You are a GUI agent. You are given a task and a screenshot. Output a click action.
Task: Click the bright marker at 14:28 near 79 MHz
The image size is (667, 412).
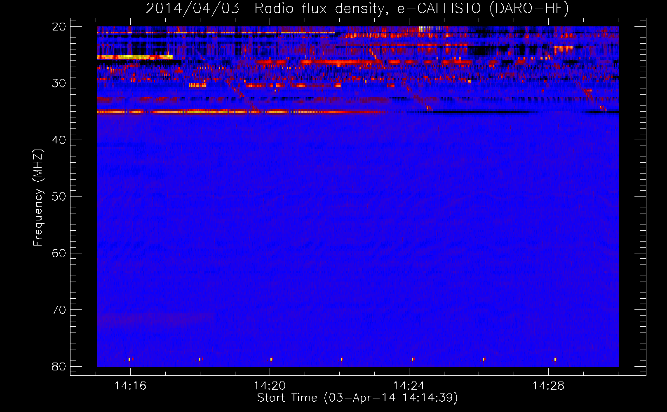click(555, 359)
